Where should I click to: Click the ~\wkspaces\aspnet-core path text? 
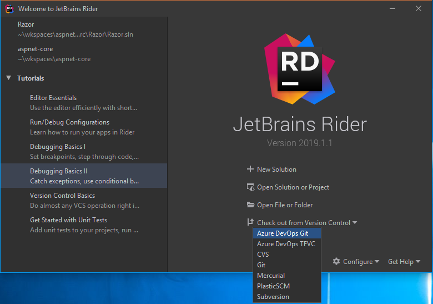(54, 59)
